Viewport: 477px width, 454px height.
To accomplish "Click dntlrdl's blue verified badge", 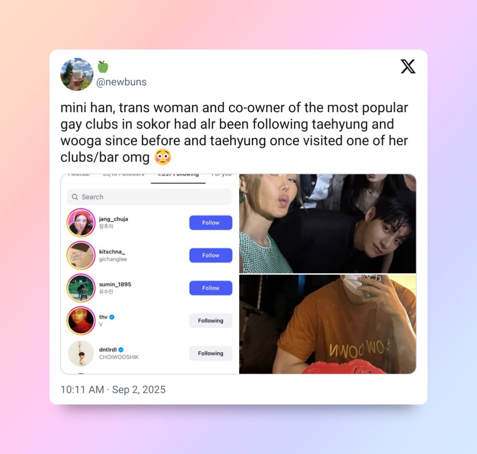I will pos(121,350).
